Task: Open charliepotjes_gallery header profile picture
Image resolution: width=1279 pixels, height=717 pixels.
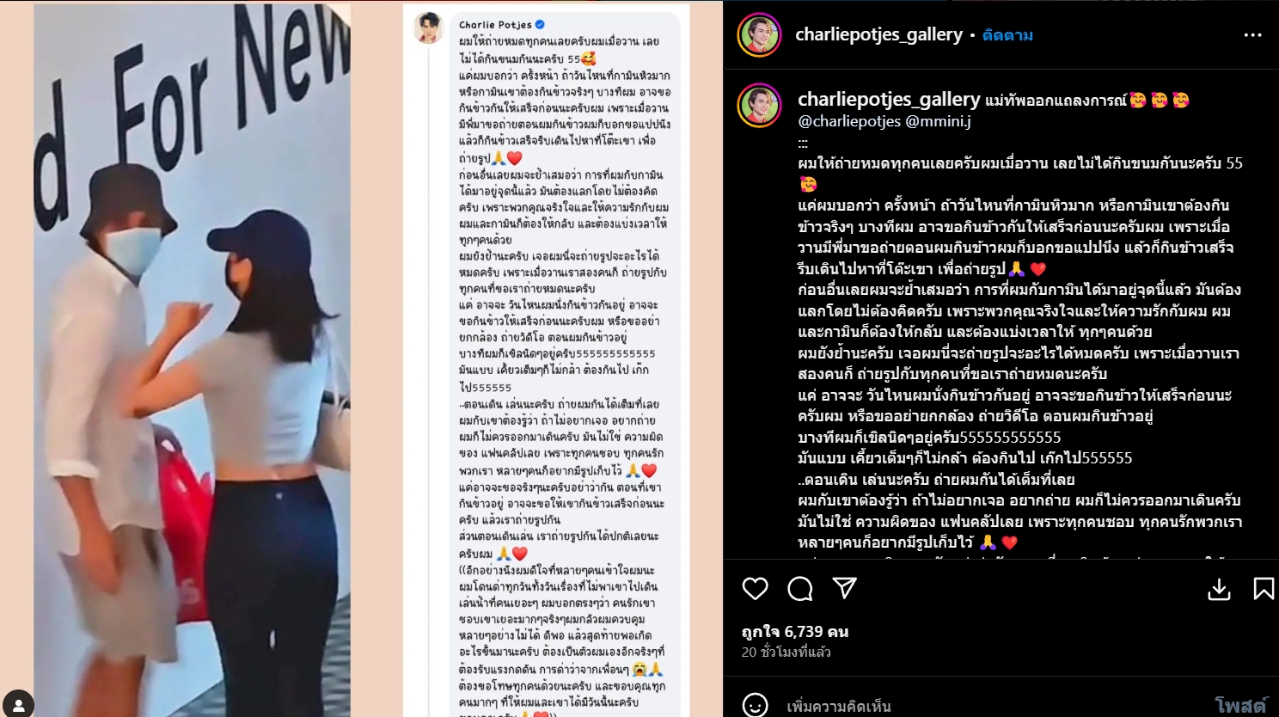Action: (x=760, y=35)
